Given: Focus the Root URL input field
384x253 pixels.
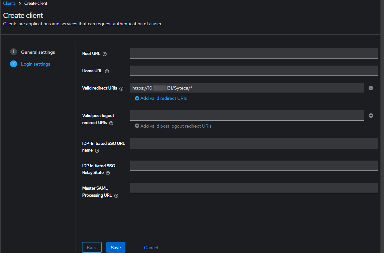Looking at the screenshot, I should pyautogui.click(x=254, y=53).
